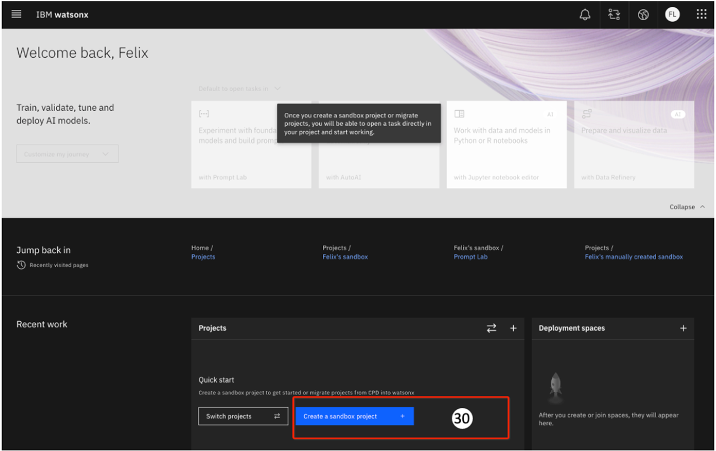Click the Switch projects button
Image resolution: width=716 pixels, height=451 pixels.
click(243, 416)
